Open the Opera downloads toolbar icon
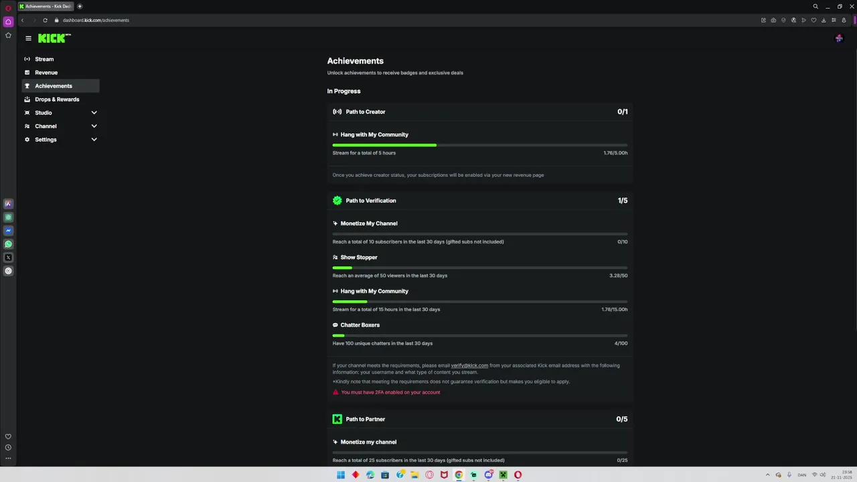This screenshot has height=482, width=857. click(x=824, y=20)
